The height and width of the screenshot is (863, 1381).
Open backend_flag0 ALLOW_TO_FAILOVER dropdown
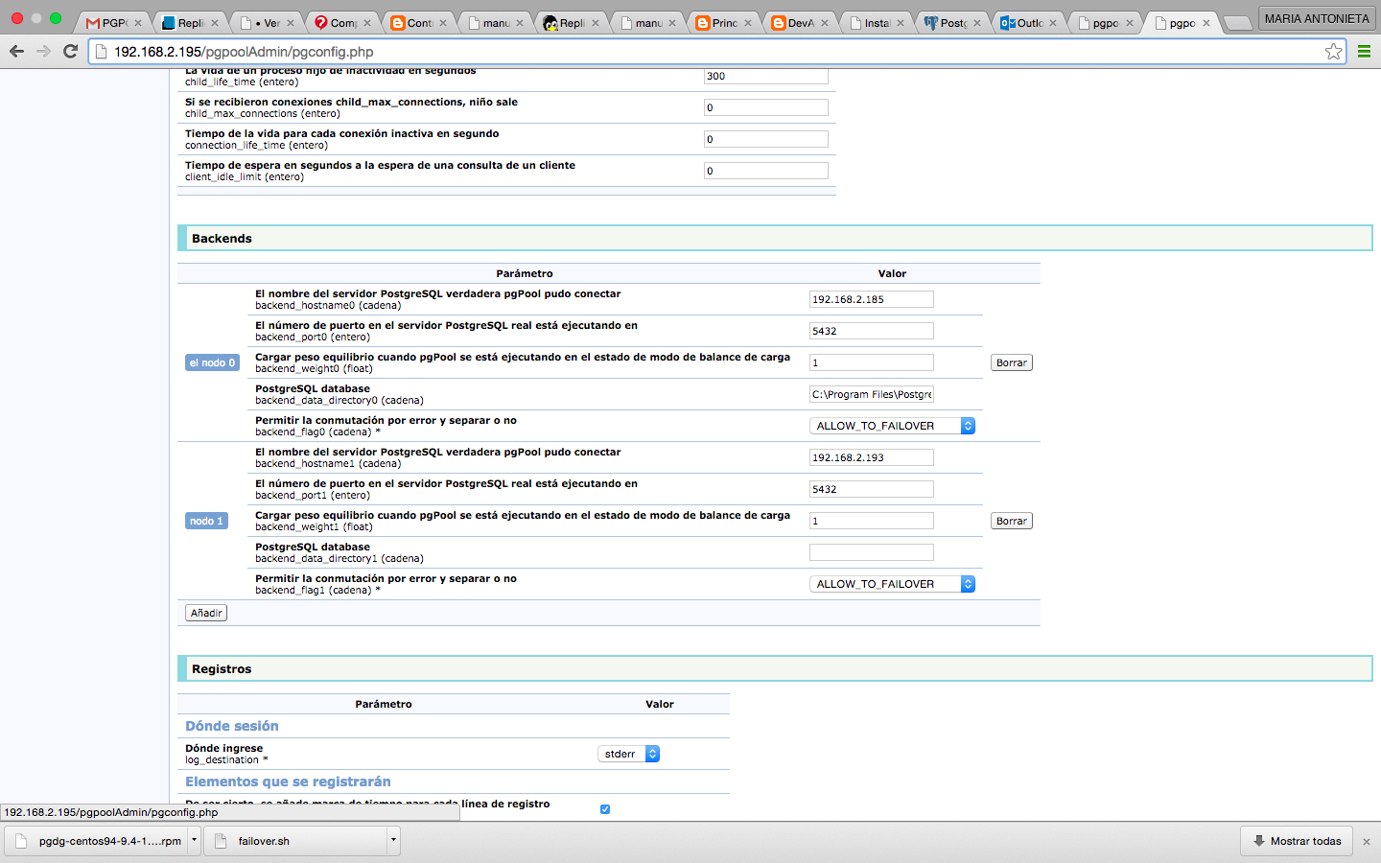892,426
